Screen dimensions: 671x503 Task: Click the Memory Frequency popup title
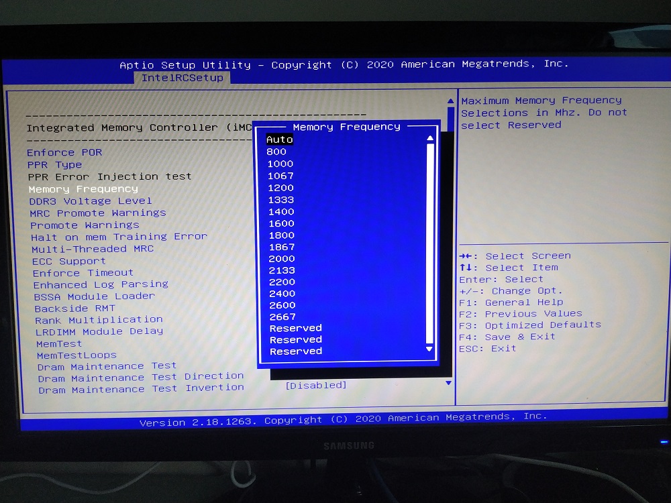pos(347,127)
